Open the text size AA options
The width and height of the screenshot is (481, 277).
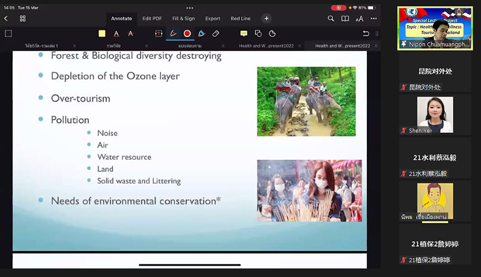360,19
